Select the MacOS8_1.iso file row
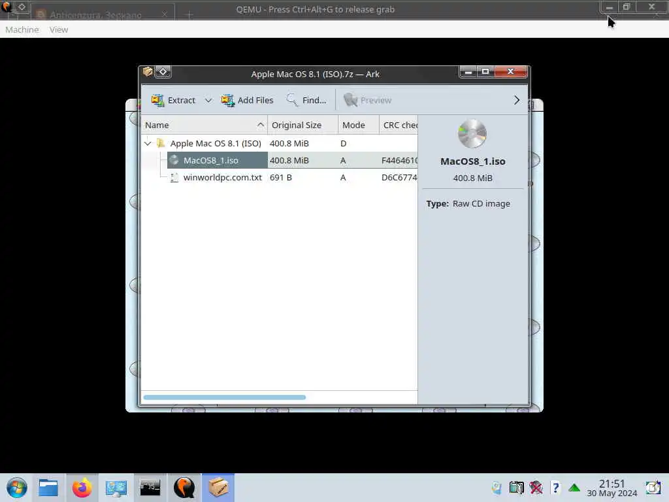 pos(280,161)
